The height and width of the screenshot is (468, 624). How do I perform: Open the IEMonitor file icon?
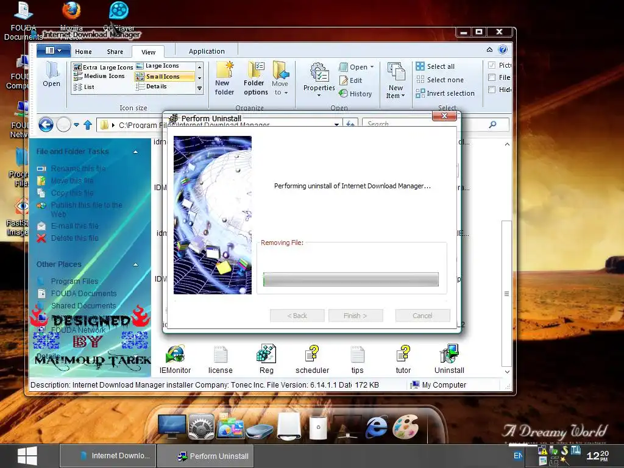point(175,354)
